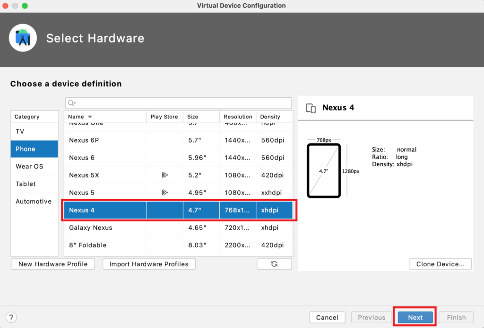Click the Next button
The width and height of the screenshot is (484, 328).
pyautogui.click(x=415, y=317)
